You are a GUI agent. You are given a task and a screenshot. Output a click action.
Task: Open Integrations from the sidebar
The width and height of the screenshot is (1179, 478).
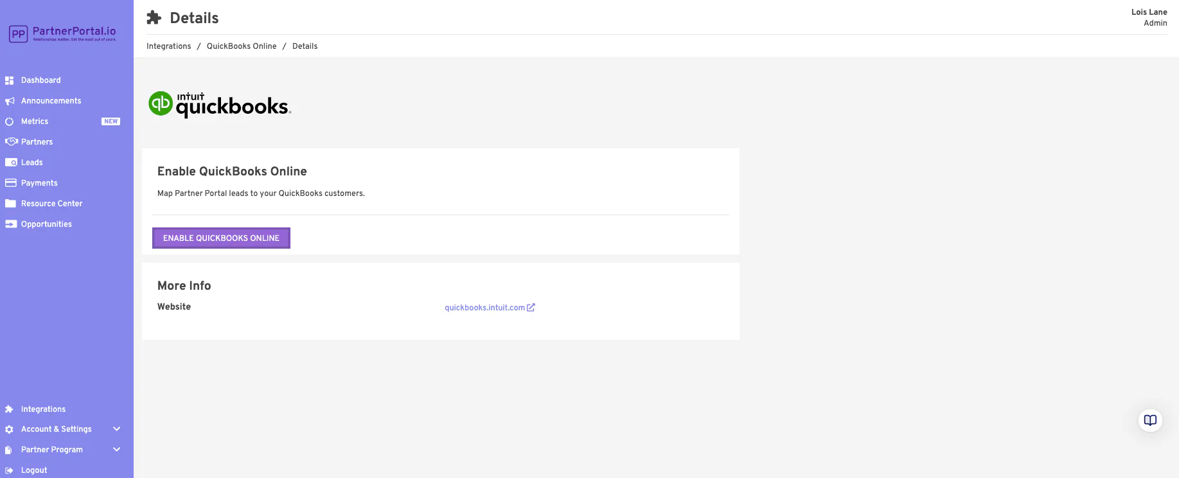pyautogui.click(x=44, y=409)
